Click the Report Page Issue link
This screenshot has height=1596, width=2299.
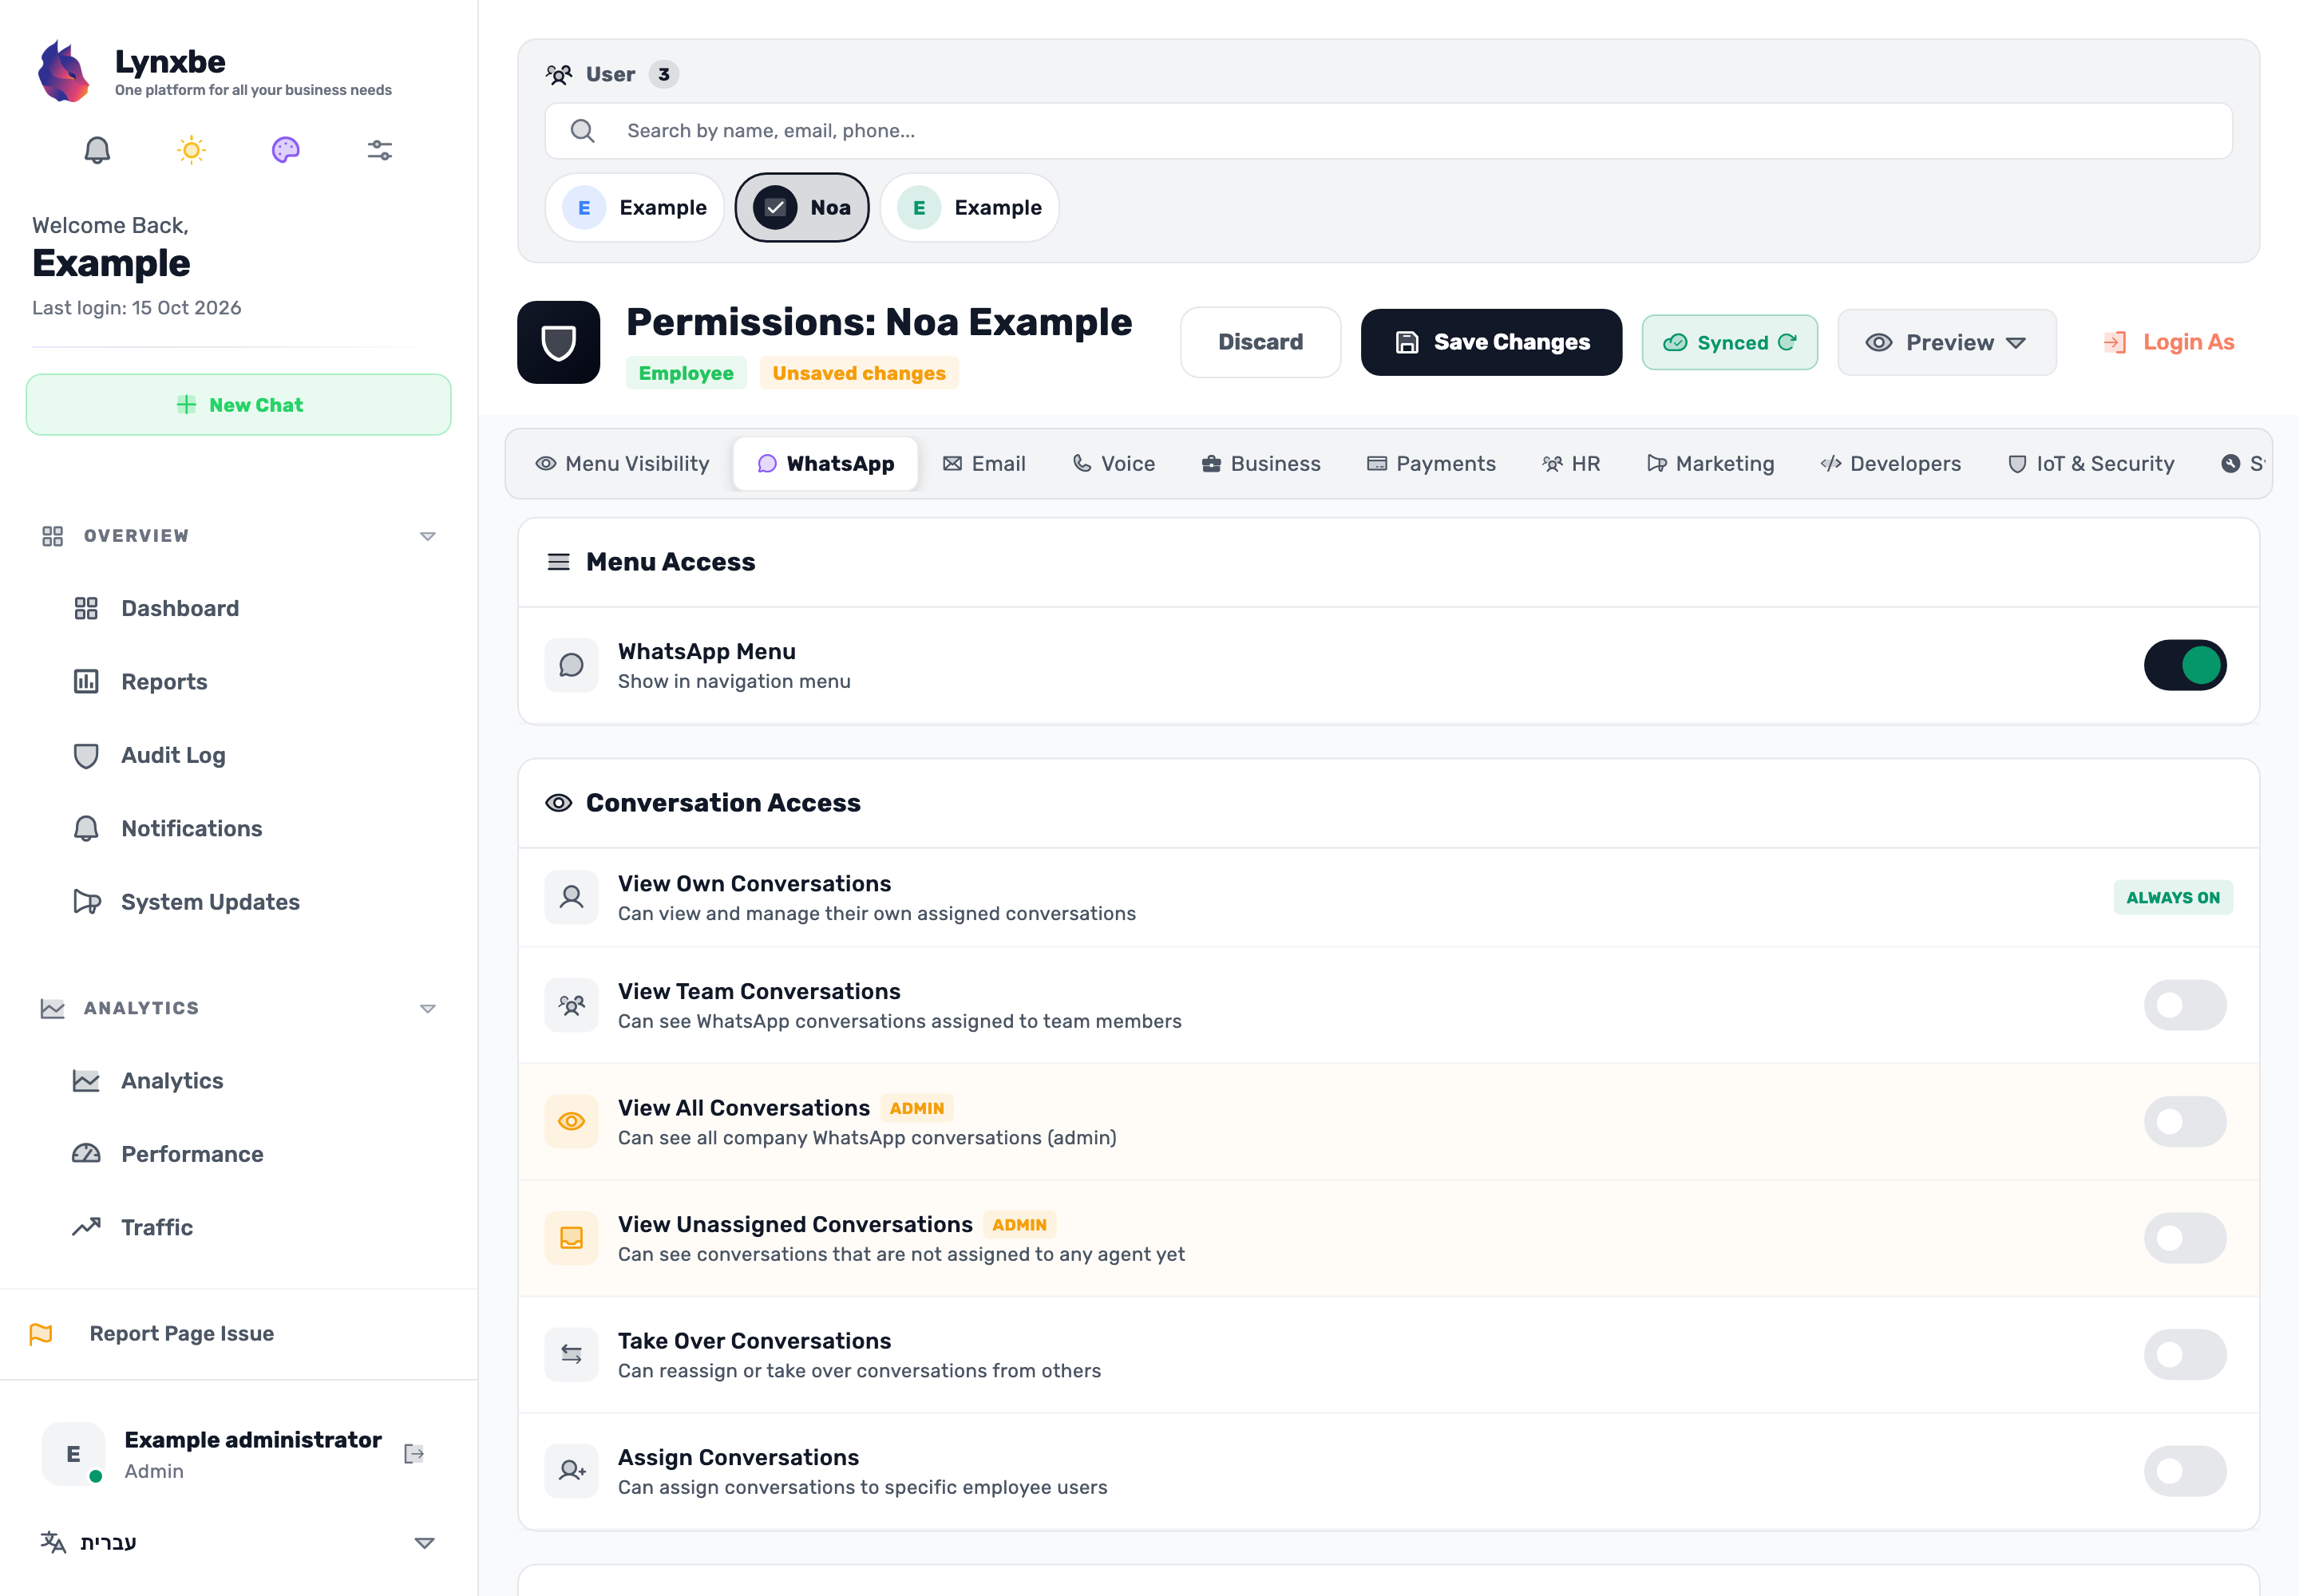pos(181,1333)
